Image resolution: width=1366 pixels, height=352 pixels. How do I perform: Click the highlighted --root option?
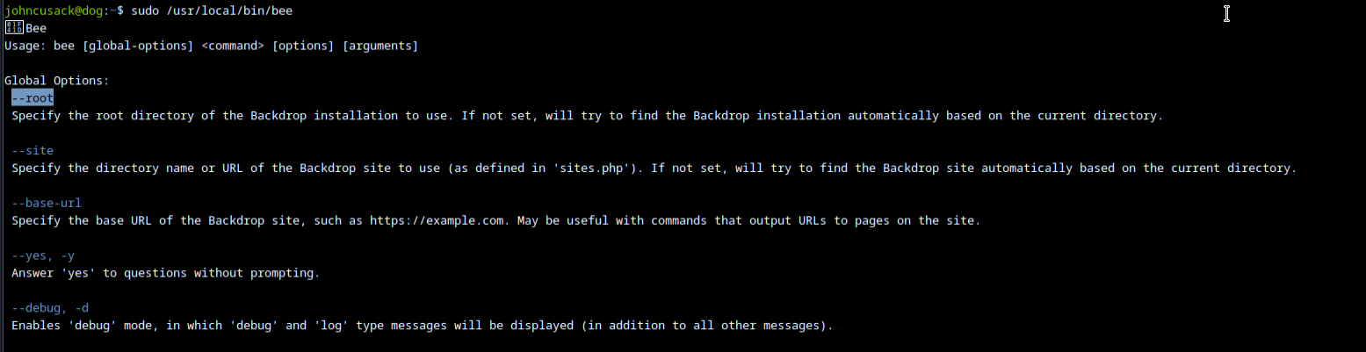33,98
